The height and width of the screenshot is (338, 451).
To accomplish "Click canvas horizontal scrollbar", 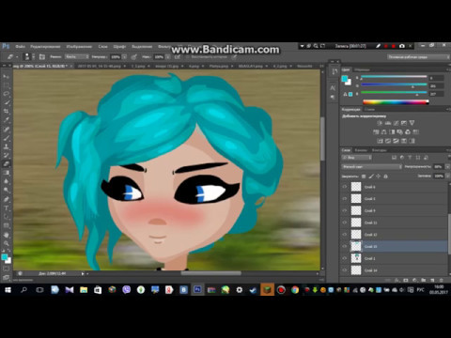I will pyautogui.click(x=210, y=273).
